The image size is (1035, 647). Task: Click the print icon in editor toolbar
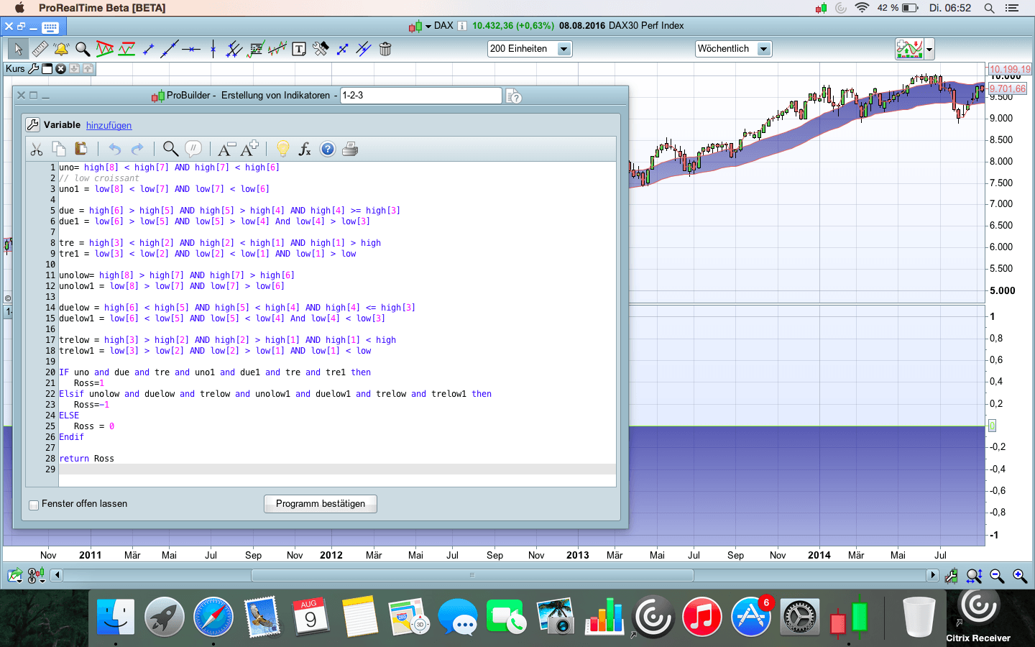point(350,149)
